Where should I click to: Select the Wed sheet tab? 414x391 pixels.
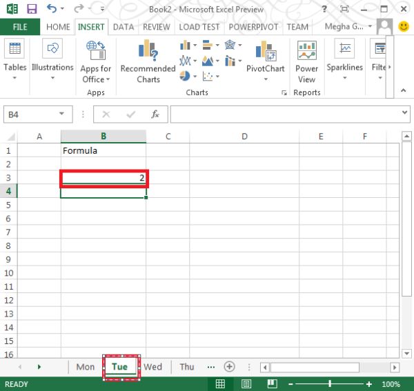[152, 367]
